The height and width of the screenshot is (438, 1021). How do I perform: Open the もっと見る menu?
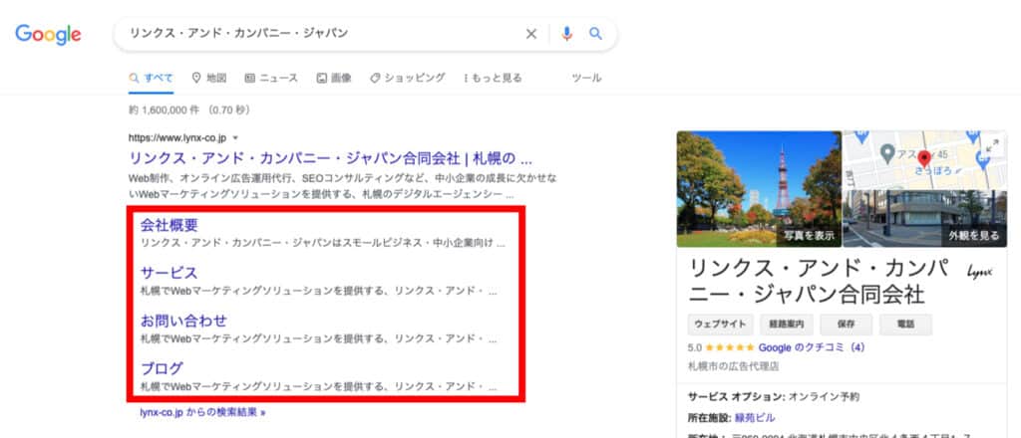(x=493, y=78)
